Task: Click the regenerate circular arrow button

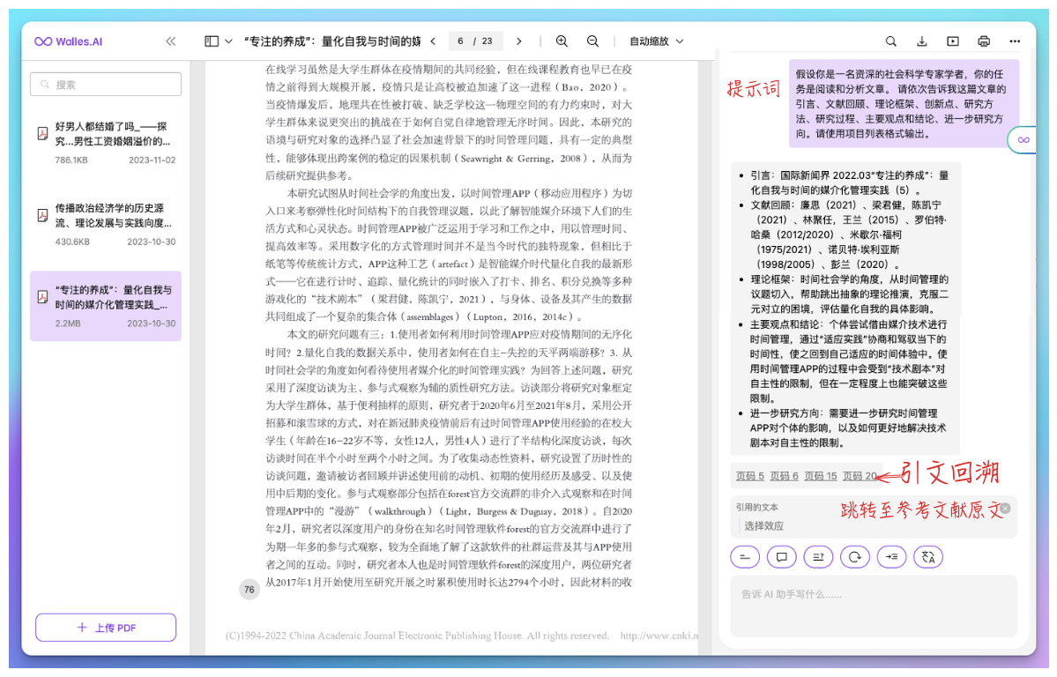Action: [855, 557]
